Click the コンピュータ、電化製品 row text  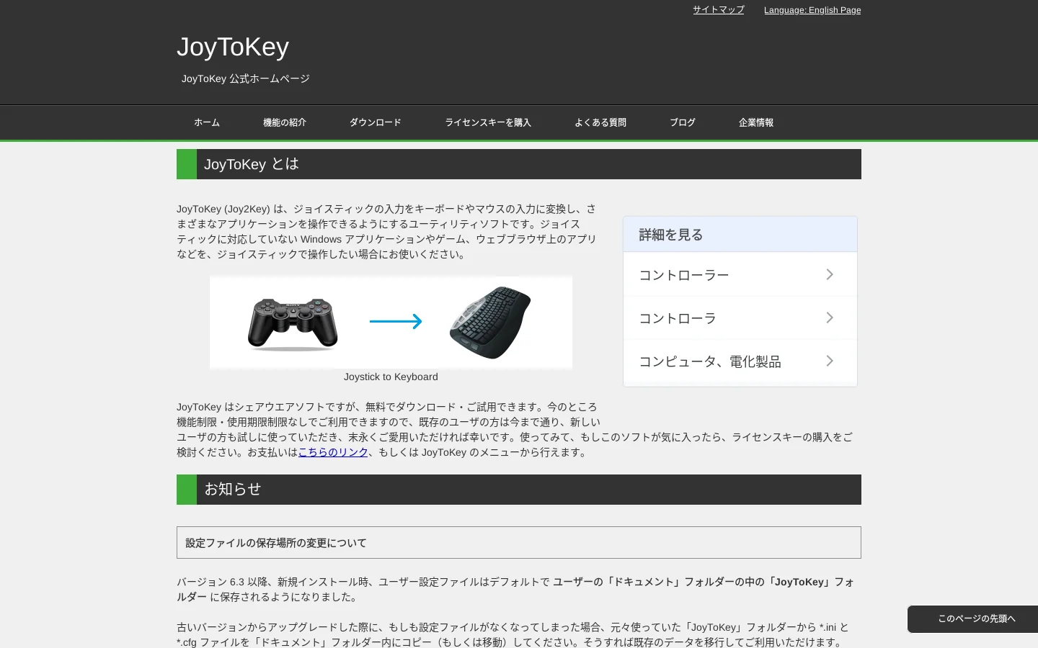710,361
